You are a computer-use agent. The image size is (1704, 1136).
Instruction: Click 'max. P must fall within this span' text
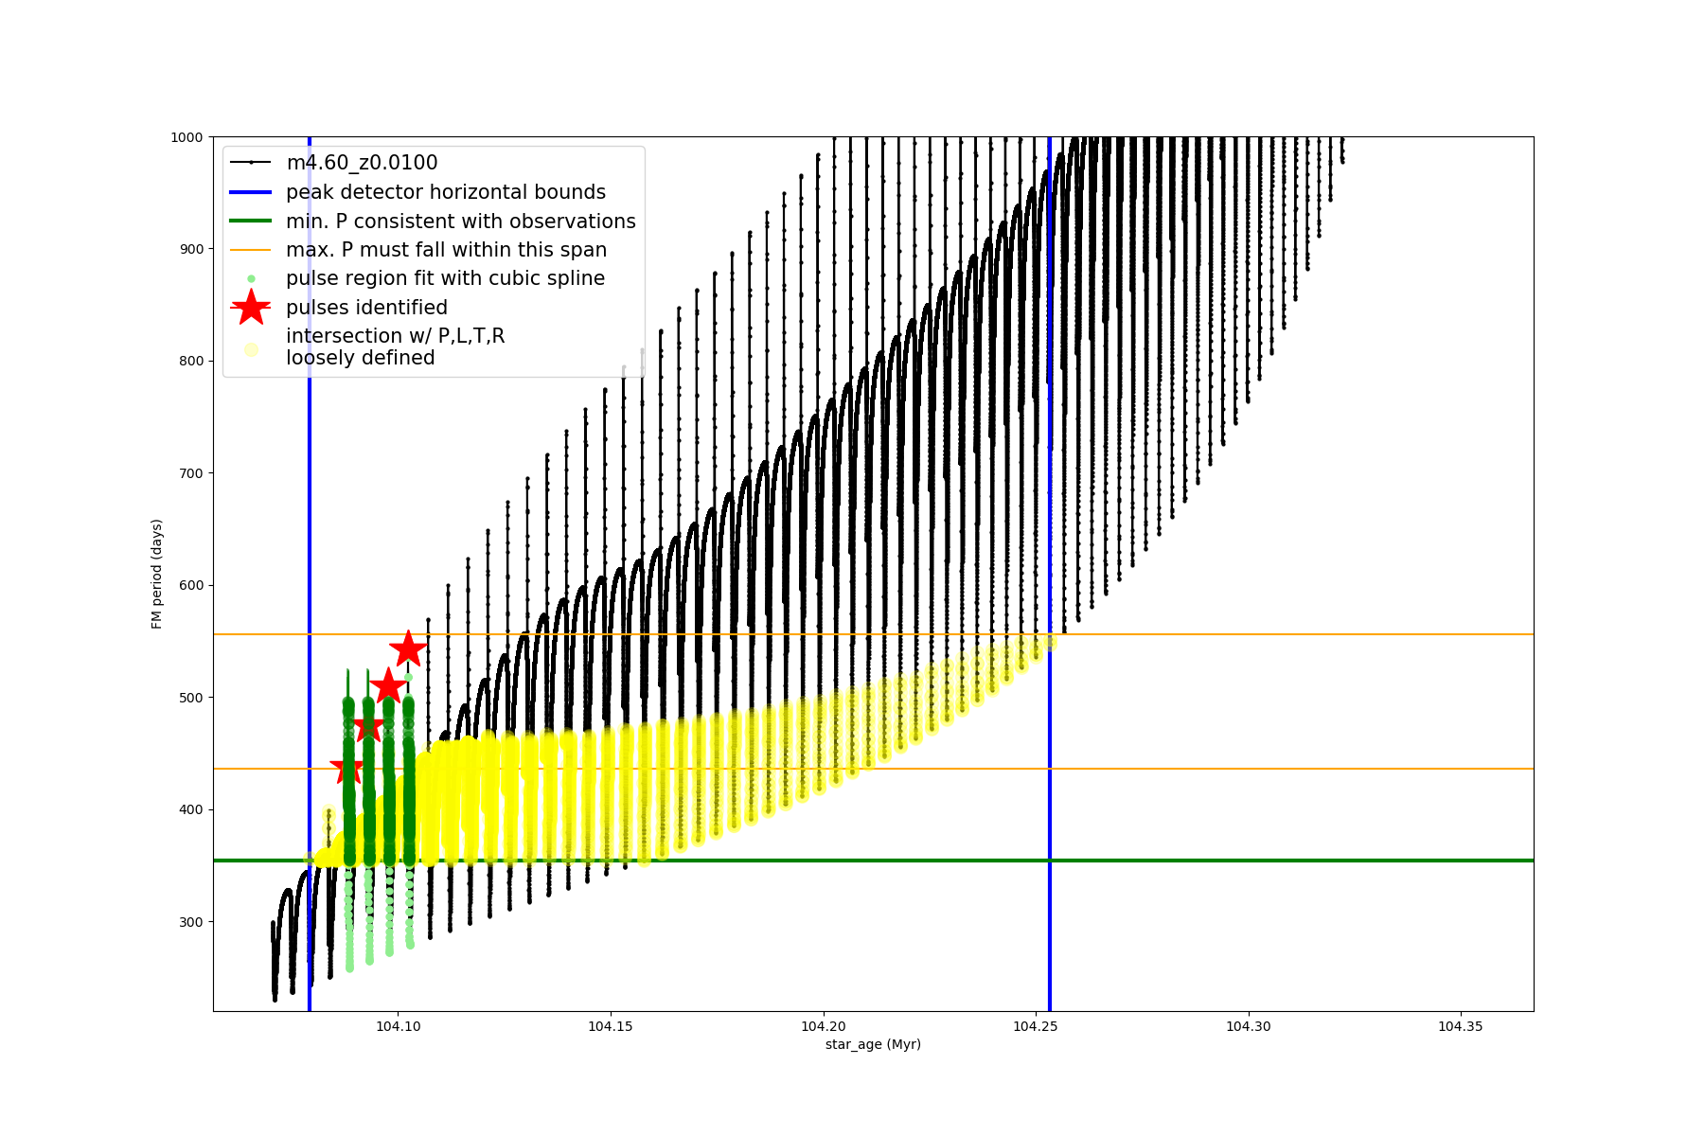click(446, 250)
